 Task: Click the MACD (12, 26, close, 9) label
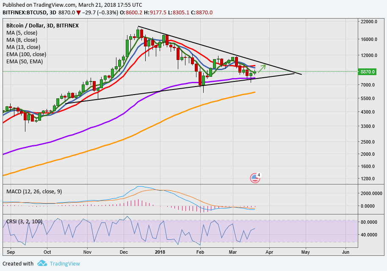(x=34, y=191)
